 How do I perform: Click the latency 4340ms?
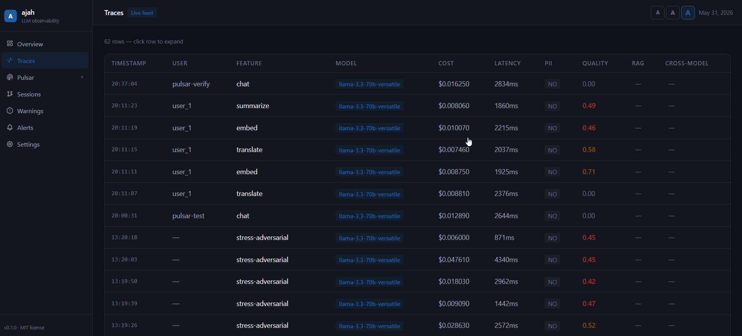coord(506,260)
